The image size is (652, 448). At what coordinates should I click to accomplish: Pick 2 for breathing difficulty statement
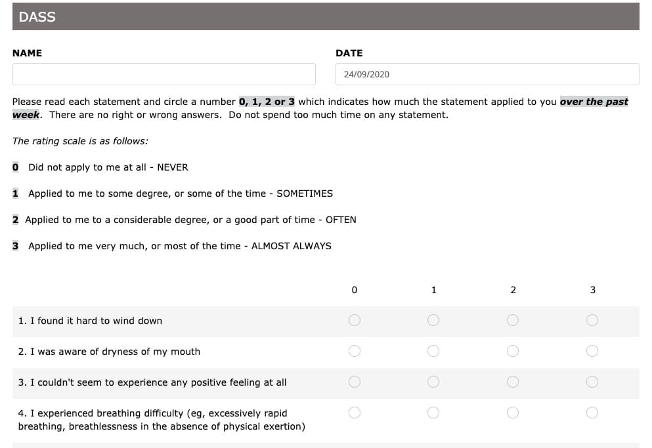(x=513, y=413)
